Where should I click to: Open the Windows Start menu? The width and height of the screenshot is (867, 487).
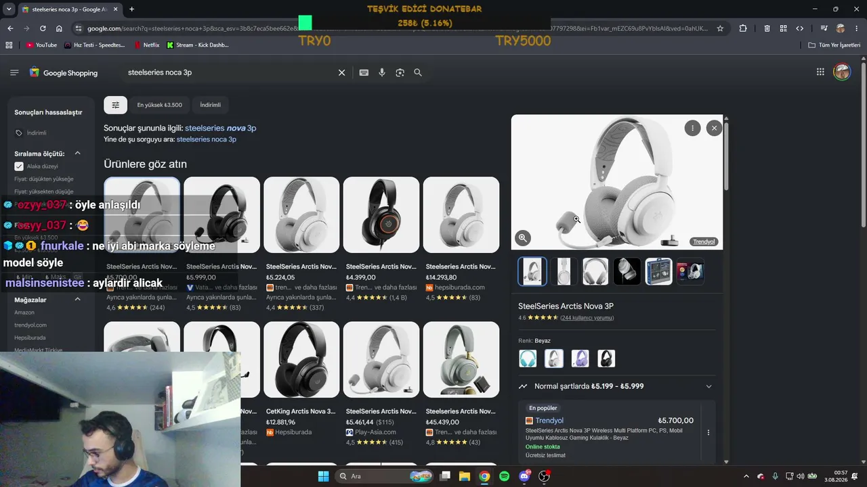[323, 476]
